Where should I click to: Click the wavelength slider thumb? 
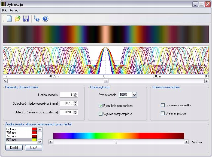click(116, 142)
